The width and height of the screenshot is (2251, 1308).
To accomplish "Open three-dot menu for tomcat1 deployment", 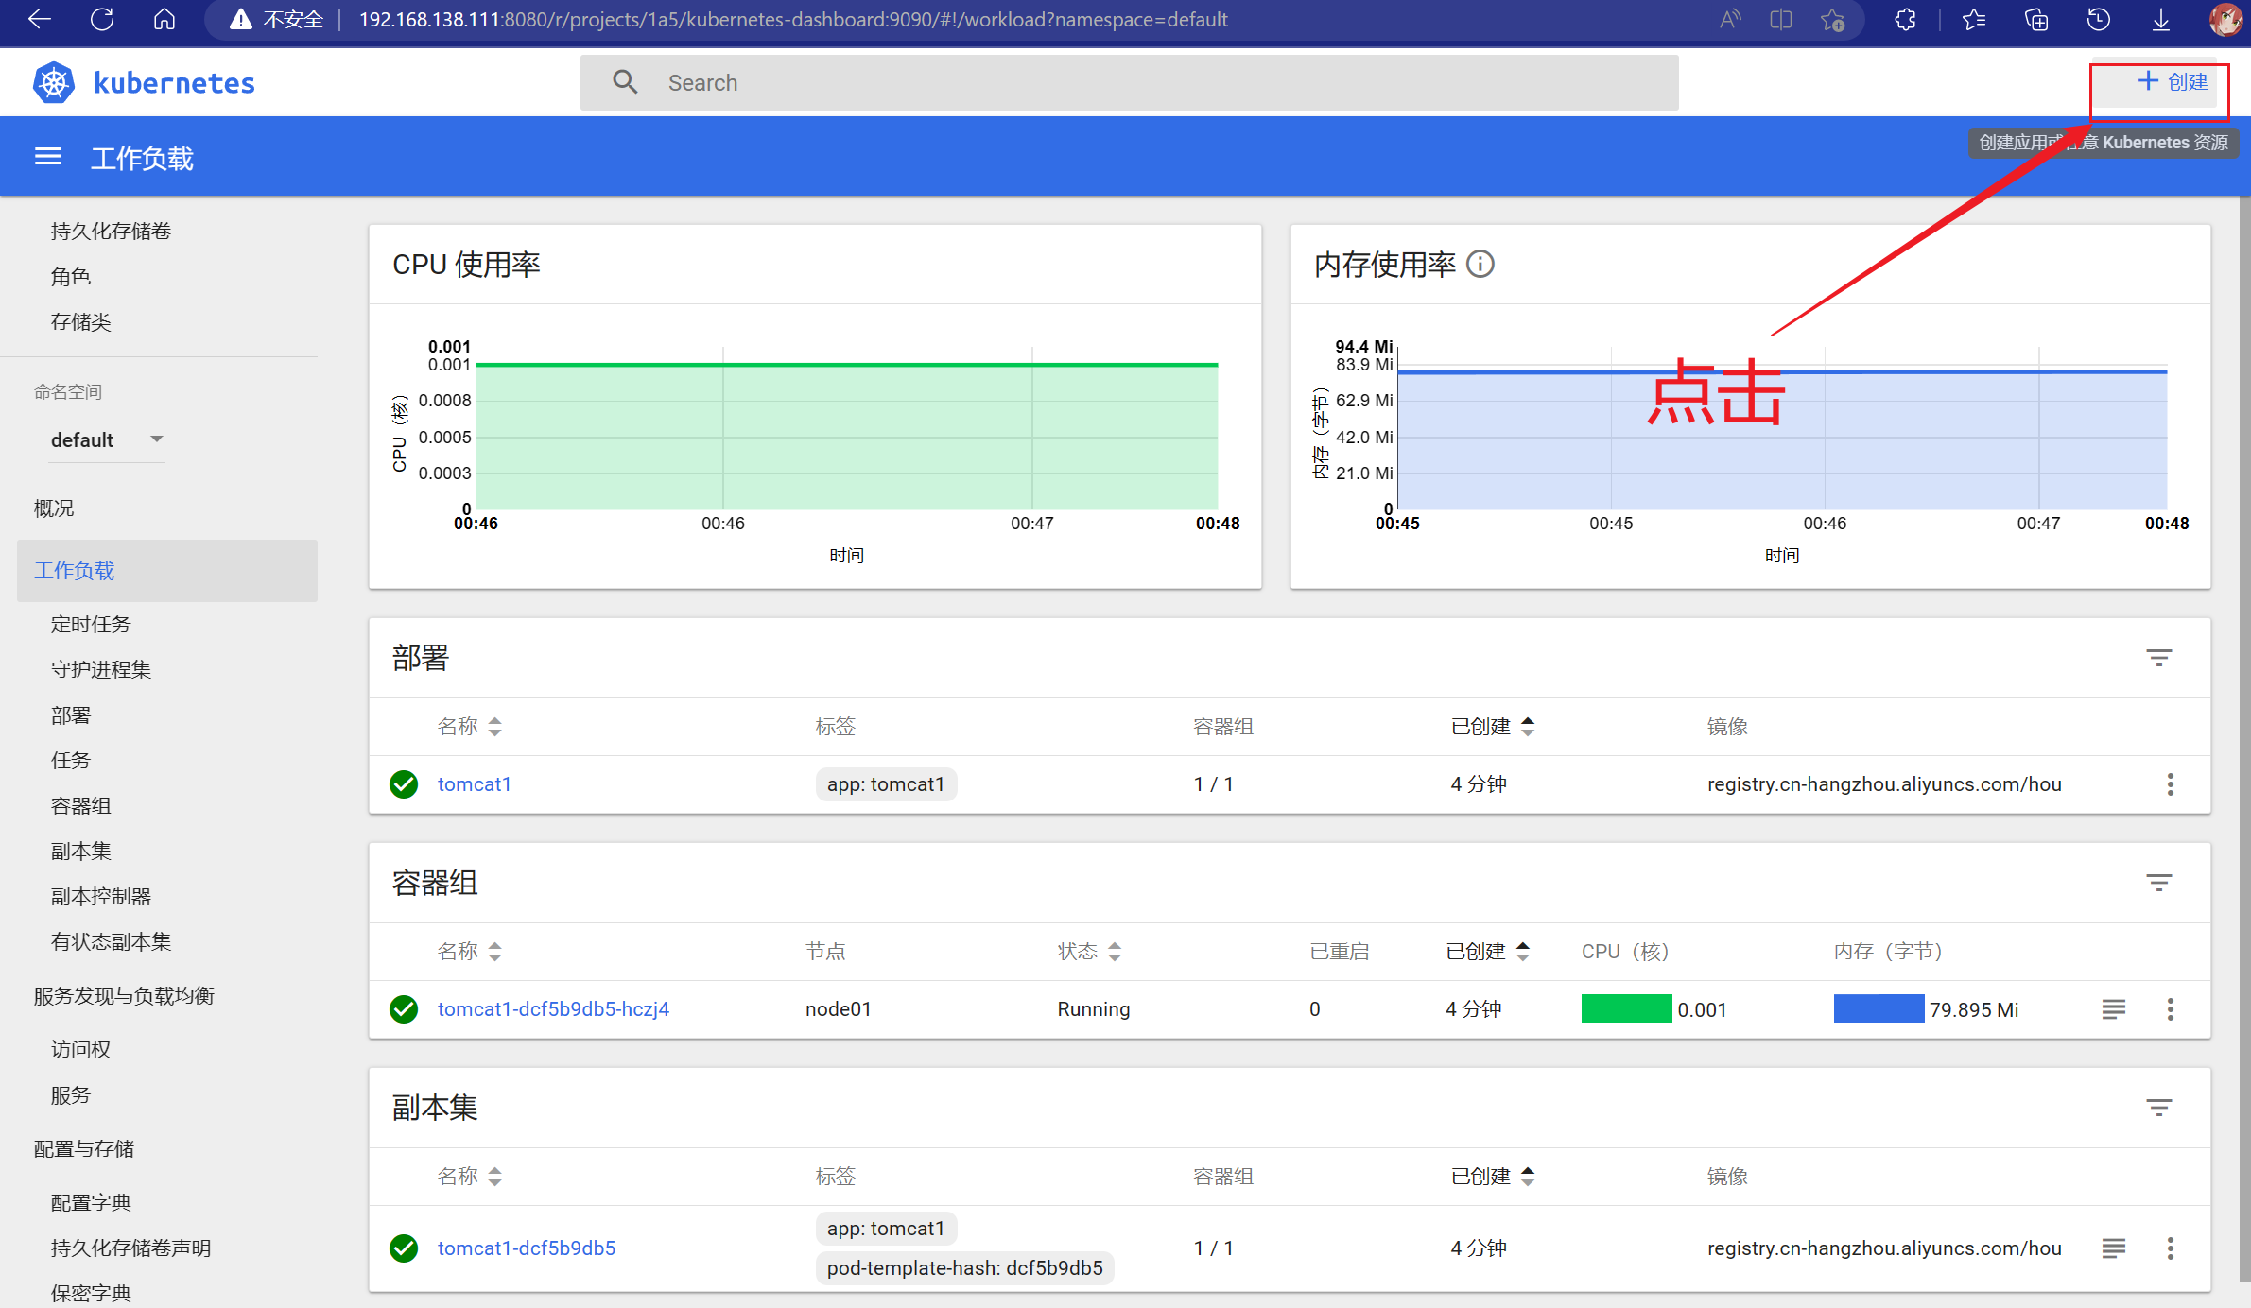I will [x=2171, y=784].
